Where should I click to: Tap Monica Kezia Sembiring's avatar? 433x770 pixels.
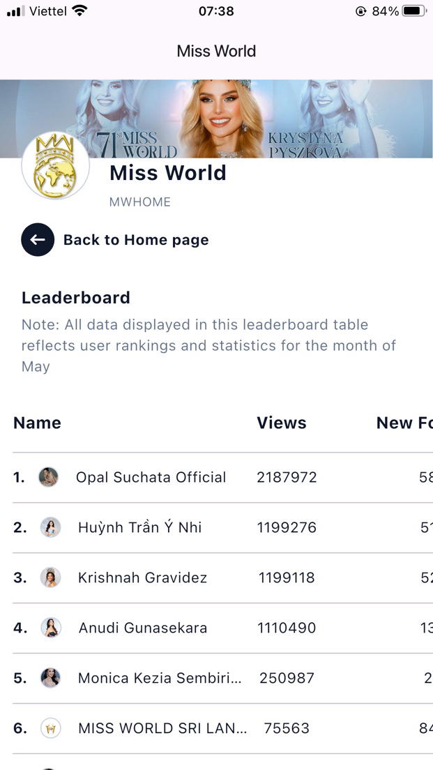point(50,678)
